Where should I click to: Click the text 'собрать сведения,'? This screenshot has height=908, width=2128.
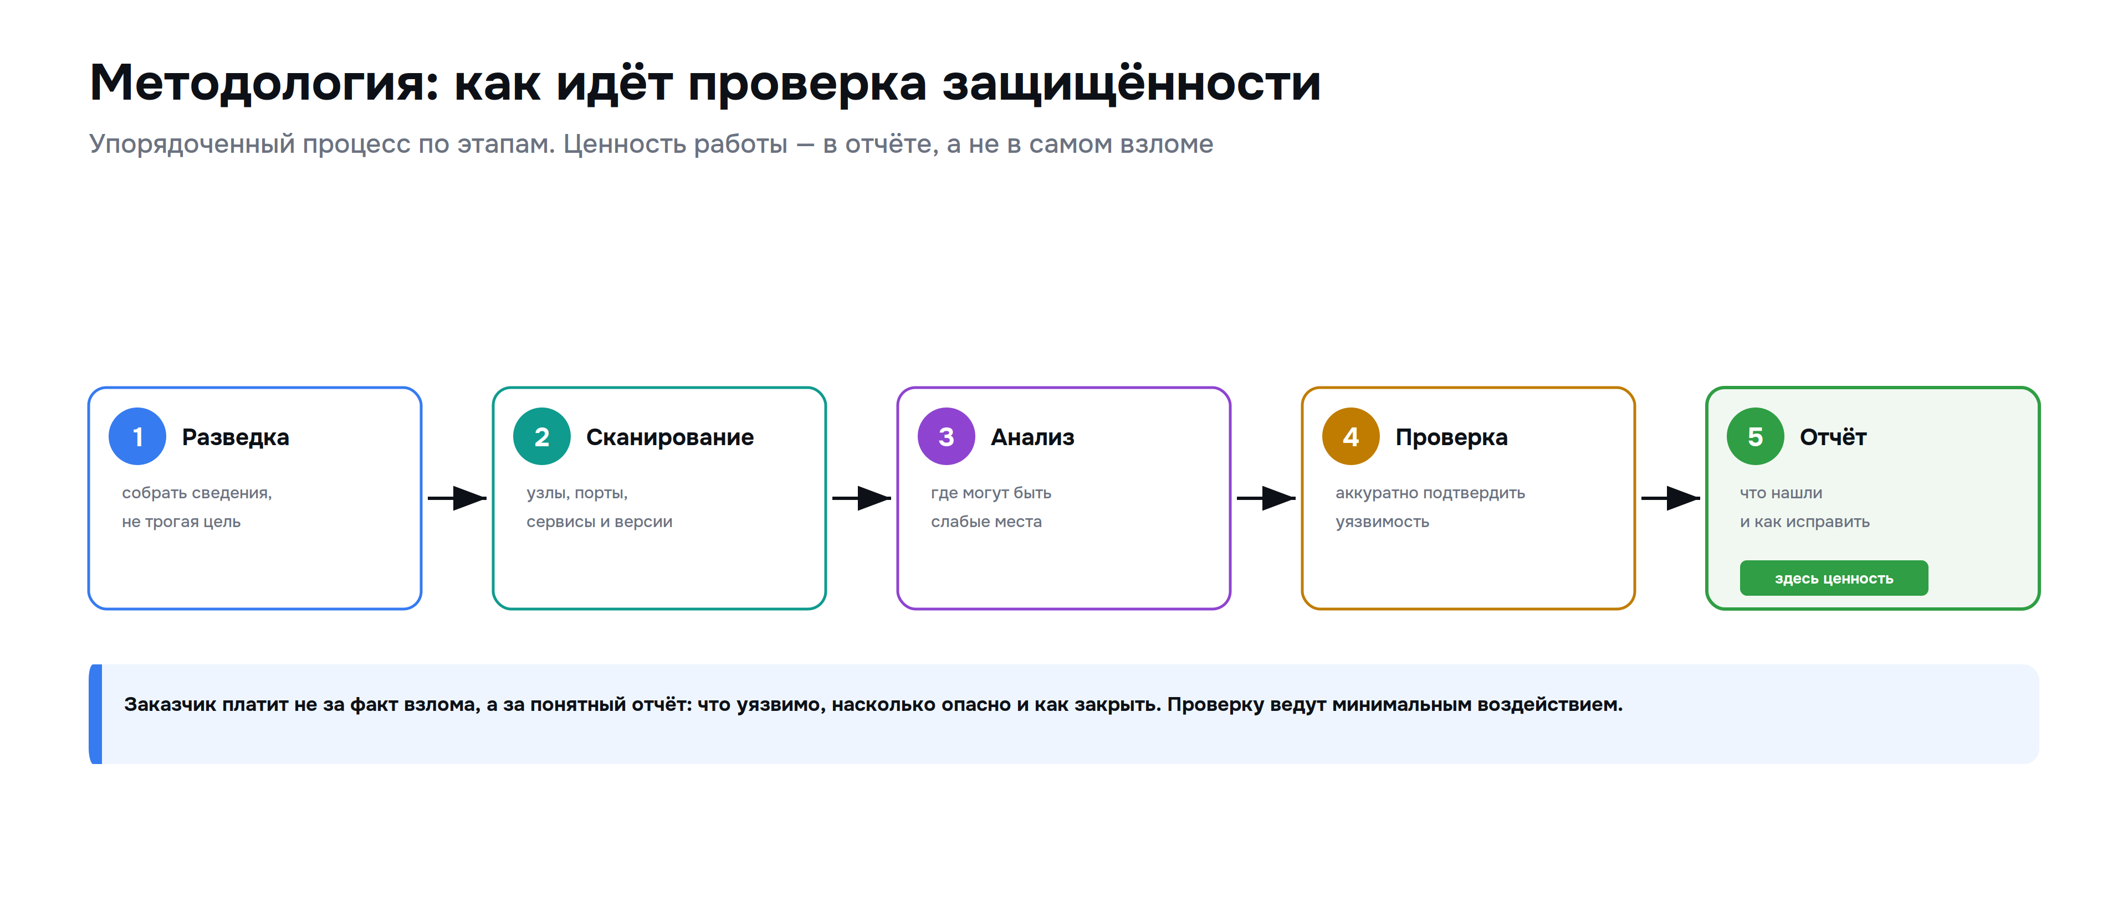(197, 493)
